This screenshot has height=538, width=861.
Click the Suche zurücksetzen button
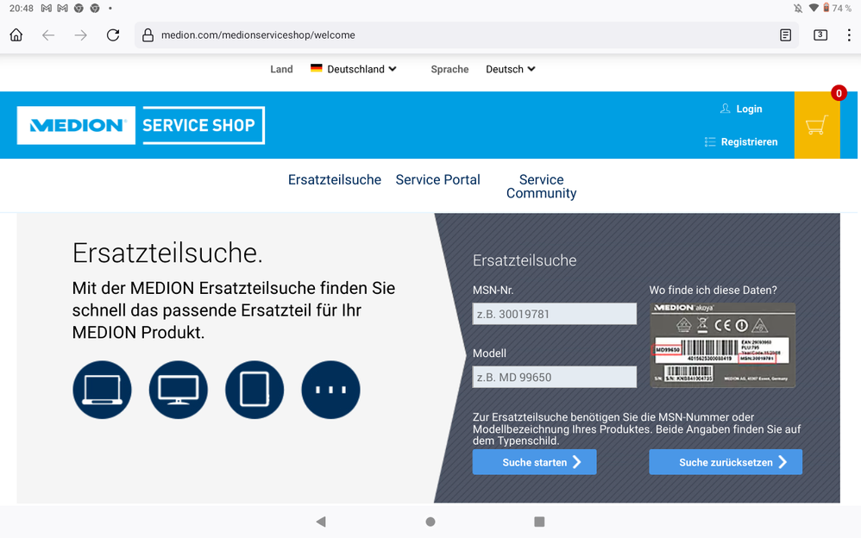pos(726,462)
